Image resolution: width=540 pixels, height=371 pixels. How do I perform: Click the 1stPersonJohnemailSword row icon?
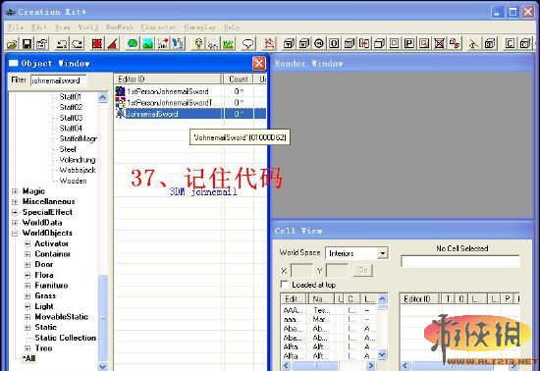coord(120,91)
